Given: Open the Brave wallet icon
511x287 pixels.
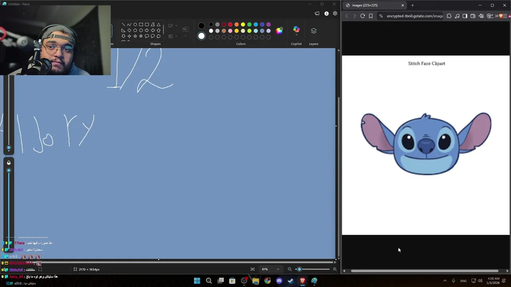Looking at the screenshot, I should pos(473,16).
